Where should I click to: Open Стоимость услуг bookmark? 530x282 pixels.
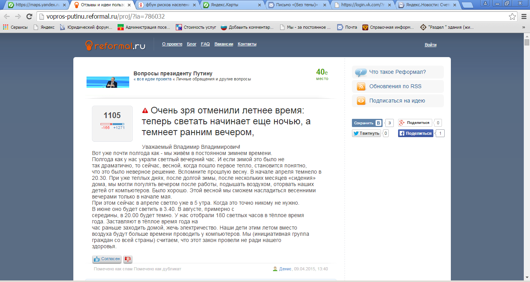196,27
